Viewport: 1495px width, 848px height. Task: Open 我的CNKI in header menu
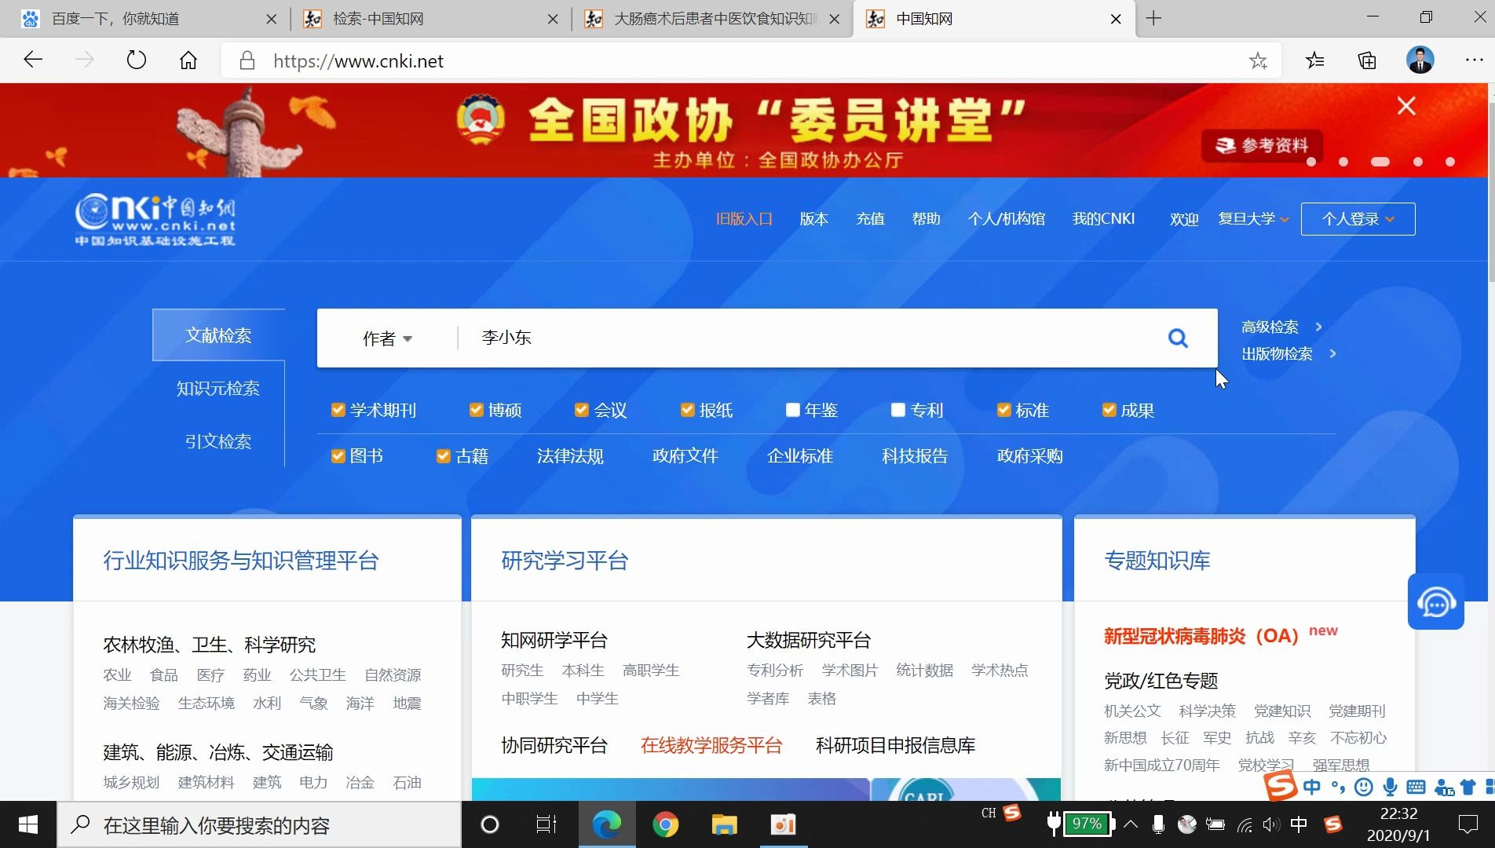pyautogui.click(x=1104, y=219)
